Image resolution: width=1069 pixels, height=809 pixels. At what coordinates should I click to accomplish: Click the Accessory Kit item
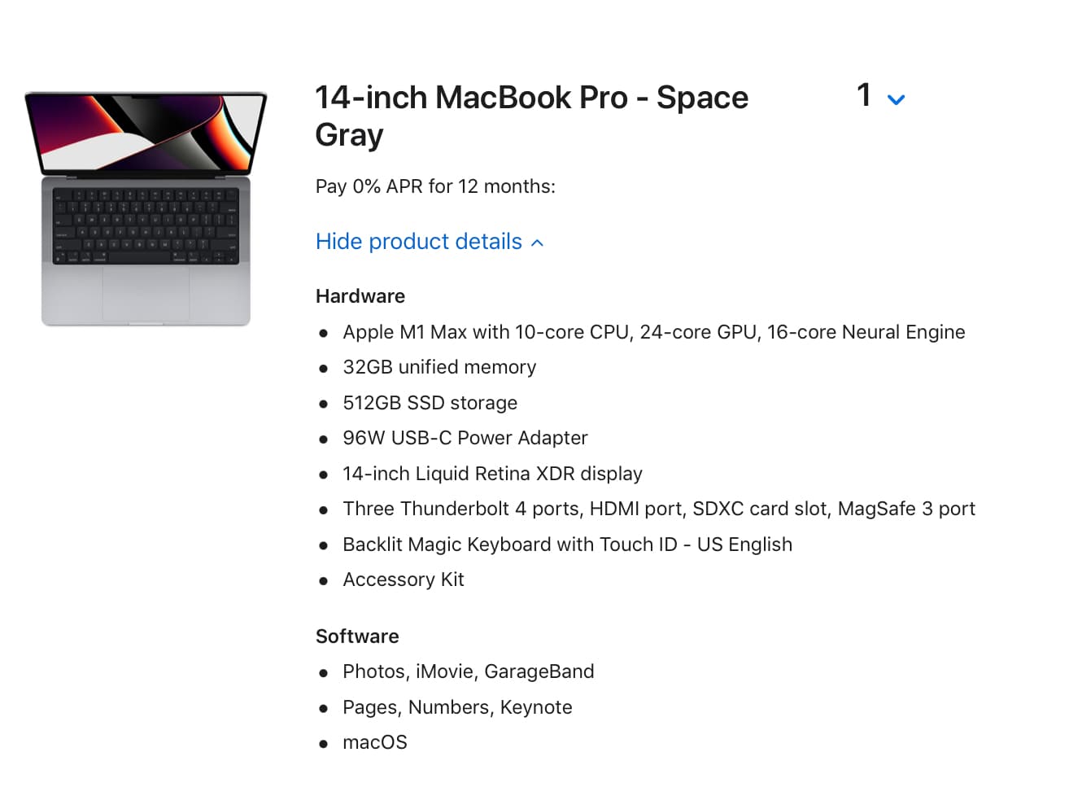[403, 579]
